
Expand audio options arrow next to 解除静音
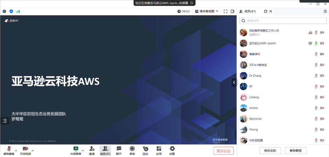[x=16, y=150]
